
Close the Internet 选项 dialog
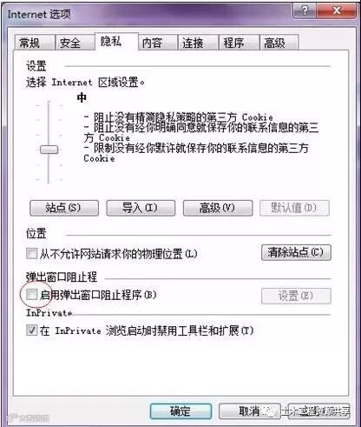pyautogui.click(x=337, y=10)
